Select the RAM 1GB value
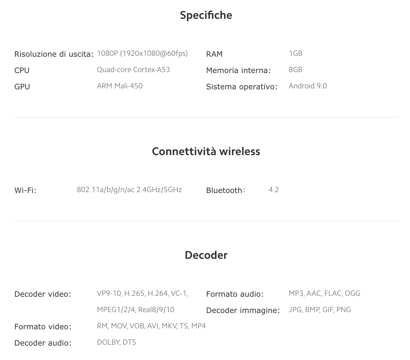Image resolution: width=410 pixels, height=360 pixels. tap(295, 53)
